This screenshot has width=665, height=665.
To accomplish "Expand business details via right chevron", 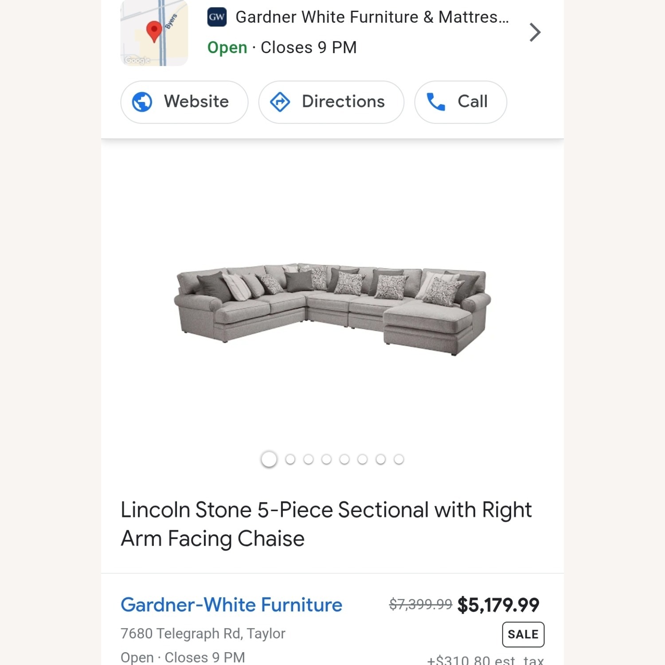I will click(x=535, y=32).
